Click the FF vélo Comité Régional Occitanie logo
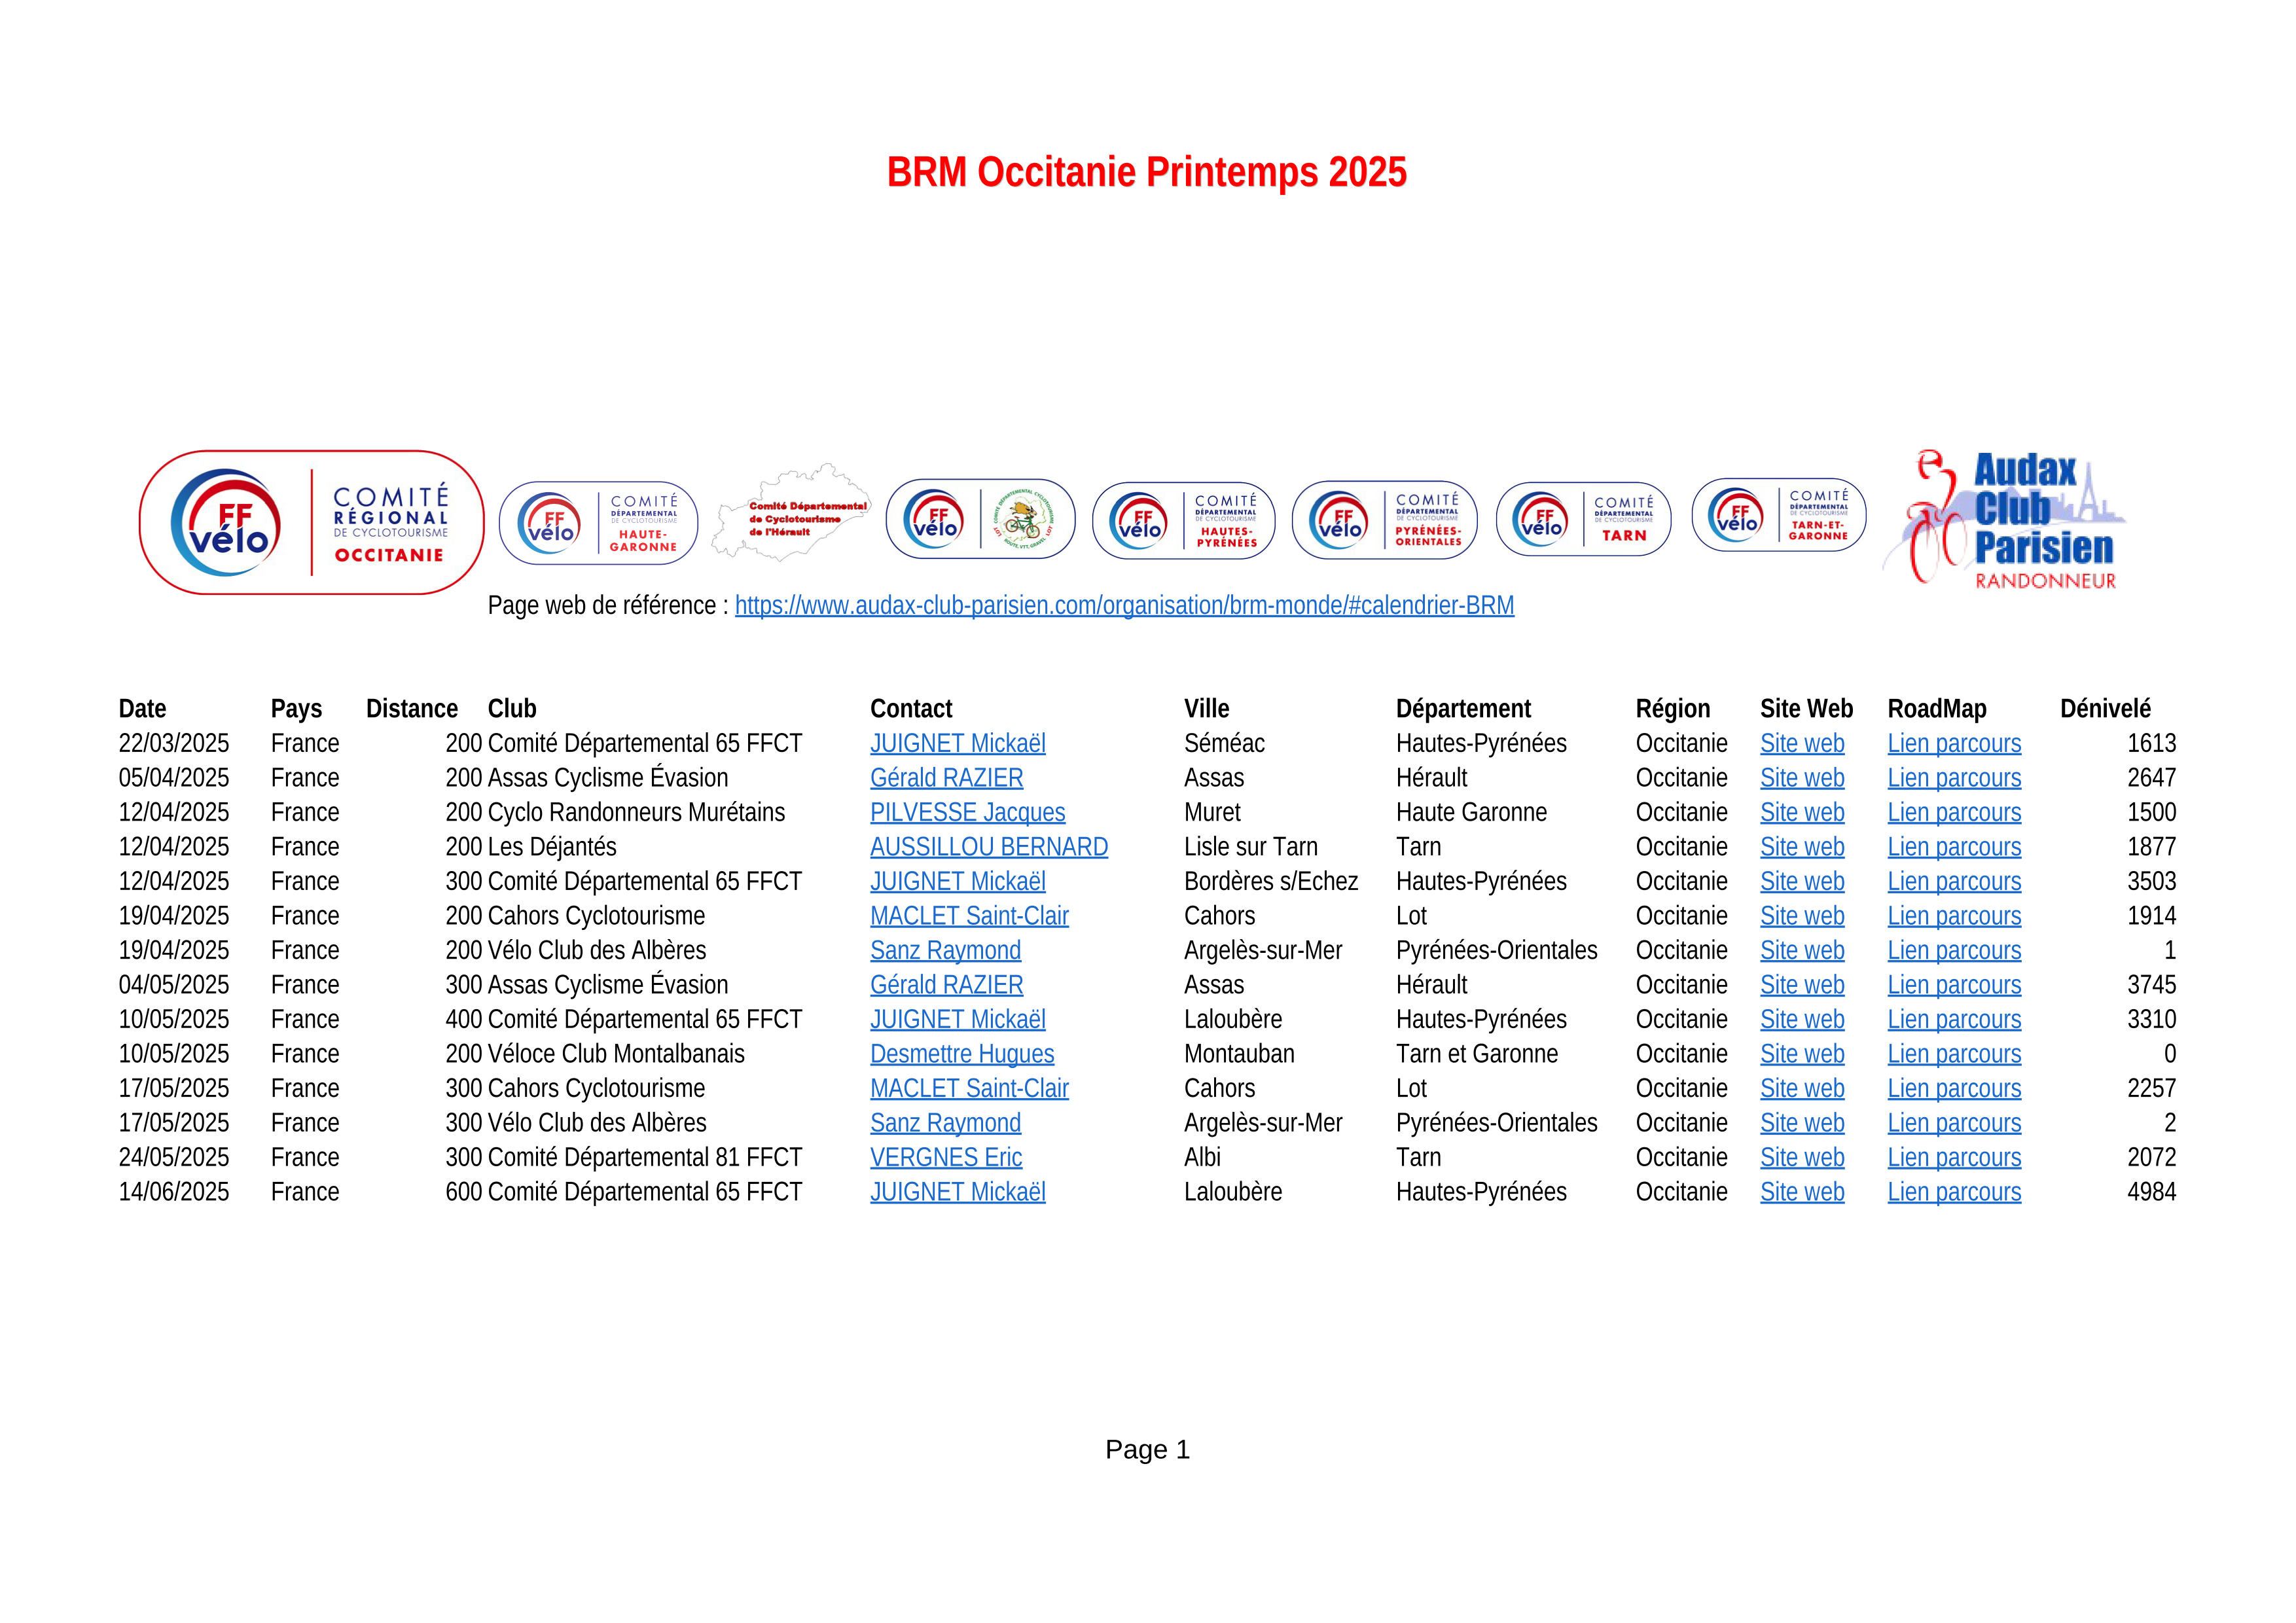 311,522
